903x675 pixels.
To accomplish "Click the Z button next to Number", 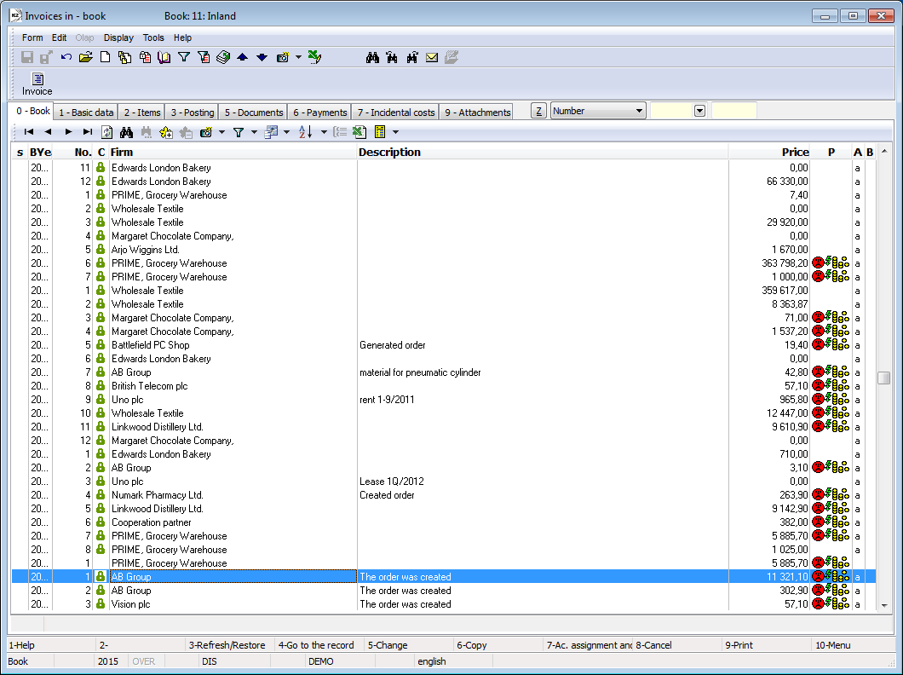I will pos(538,111).
